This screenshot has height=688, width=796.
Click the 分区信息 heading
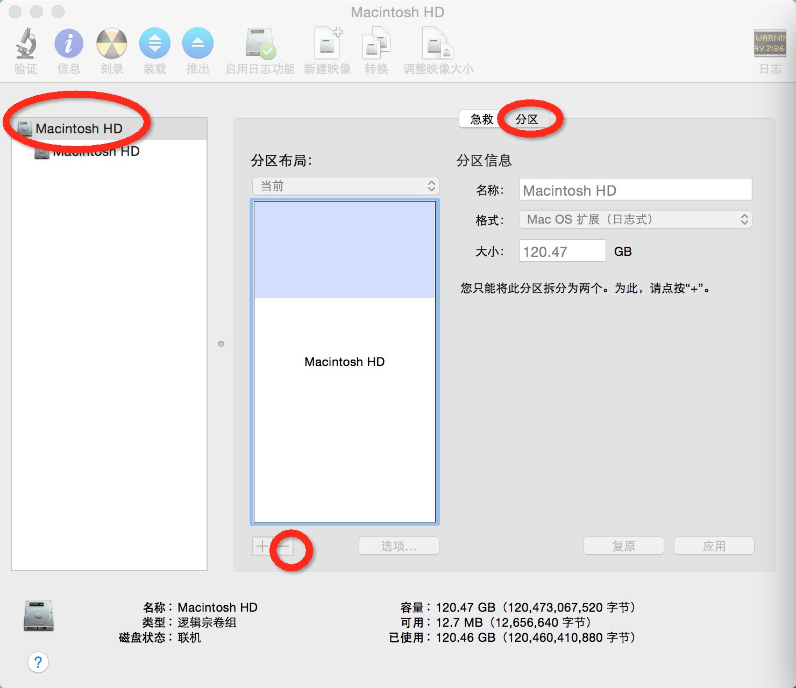pos(484,160)
